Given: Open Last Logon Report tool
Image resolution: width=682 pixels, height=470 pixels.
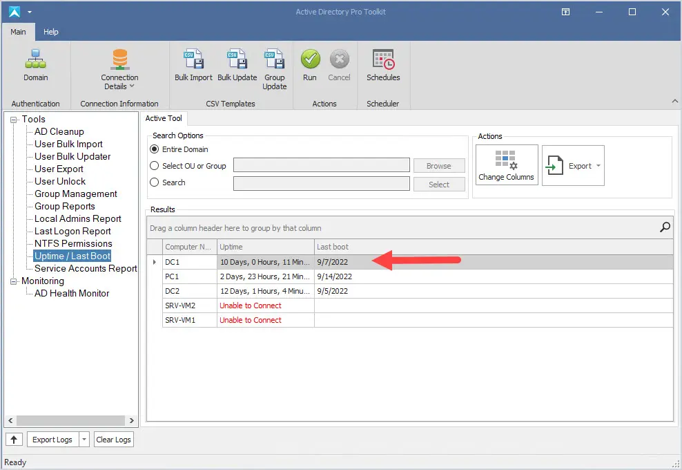Looking at the screenshot, I should (72, 231).
